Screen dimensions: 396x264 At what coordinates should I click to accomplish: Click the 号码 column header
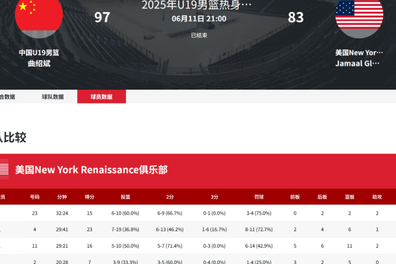pyautogui.click(x=34, y=197)
